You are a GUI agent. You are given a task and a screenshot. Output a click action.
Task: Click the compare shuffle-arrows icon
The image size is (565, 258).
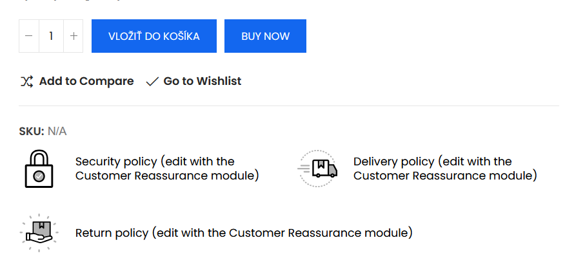click(26, 81)
